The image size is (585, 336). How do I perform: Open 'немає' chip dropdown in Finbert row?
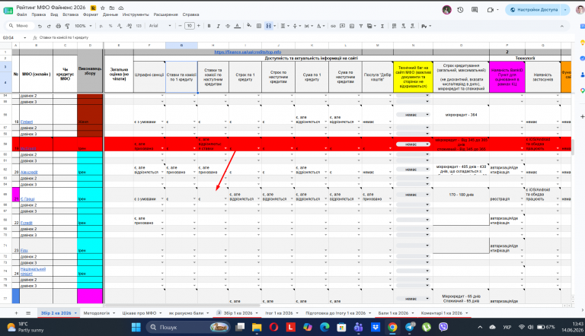click(413, 115)
